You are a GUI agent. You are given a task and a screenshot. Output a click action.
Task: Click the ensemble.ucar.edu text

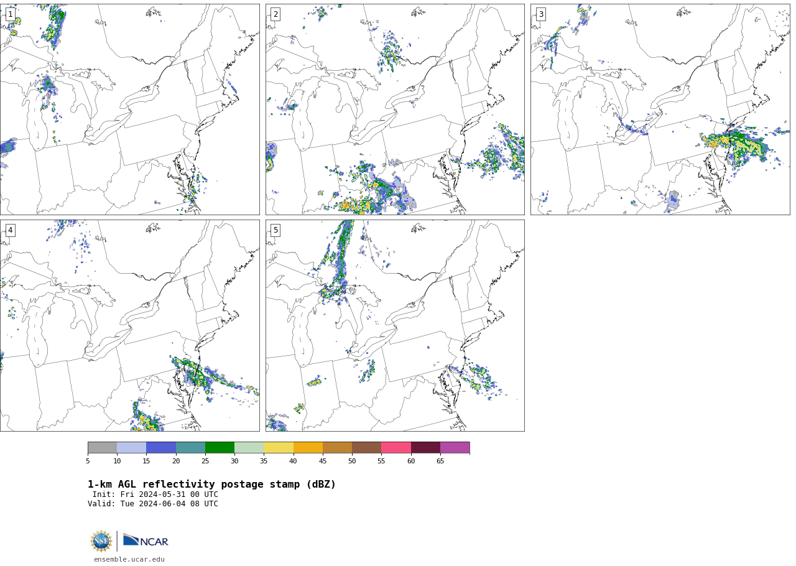click(x=129, y=560)
